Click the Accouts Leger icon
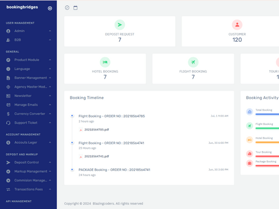The image size is (279, 209). (8, 143)
